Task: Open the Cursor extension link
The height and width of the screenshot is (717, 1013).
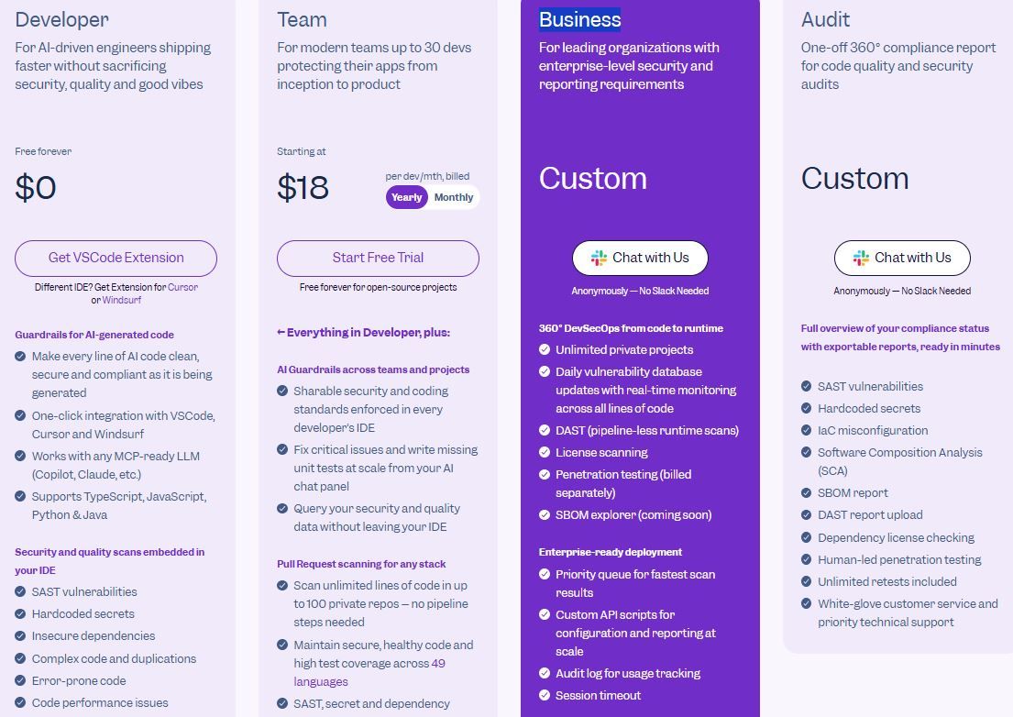Action: [182, 287]
